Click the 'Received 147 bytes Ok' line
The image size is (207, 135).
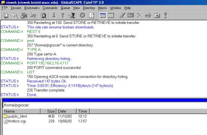point(47,81)
